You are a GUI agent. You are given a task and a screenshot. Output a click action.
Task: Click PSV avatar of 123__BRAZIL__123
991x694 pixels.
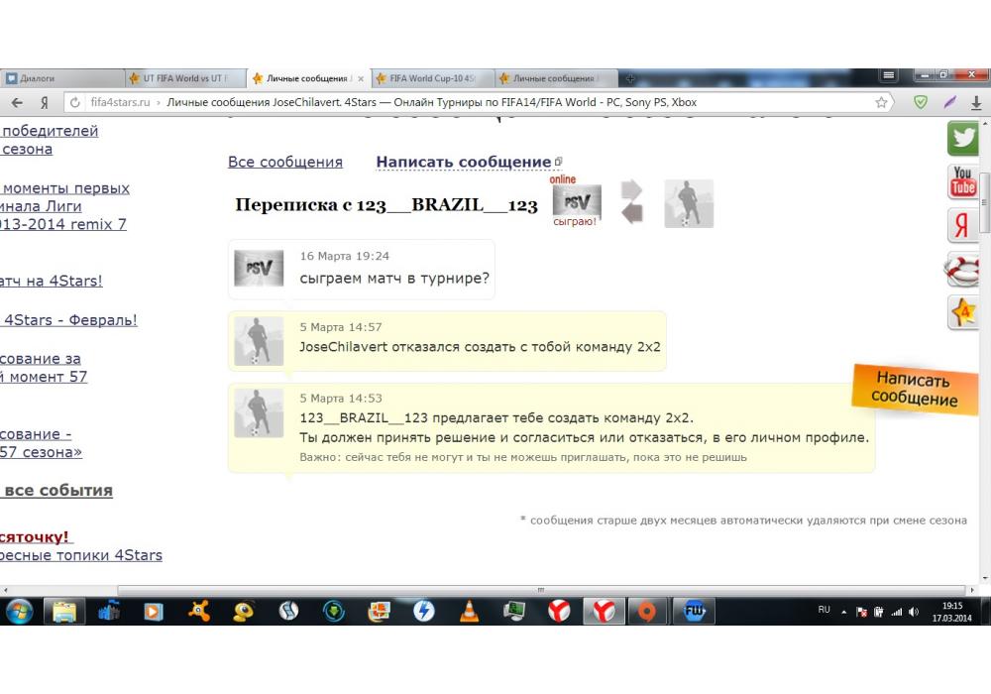click(576, 202)
